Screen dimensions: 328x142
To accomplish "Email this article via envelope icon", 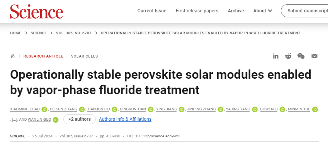I will pyautogui.click(x=314, y=56).
